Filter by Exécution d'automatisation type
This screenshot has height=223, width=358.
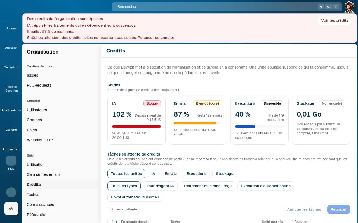[x=266, y=186]
